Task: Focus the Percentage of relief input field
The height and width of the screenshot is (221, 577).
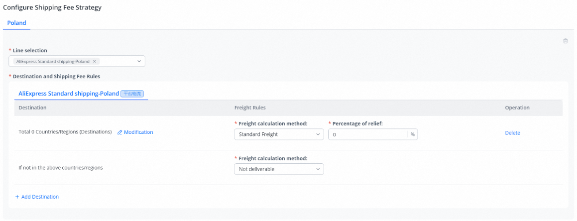Action: click(x=367, y=134)
